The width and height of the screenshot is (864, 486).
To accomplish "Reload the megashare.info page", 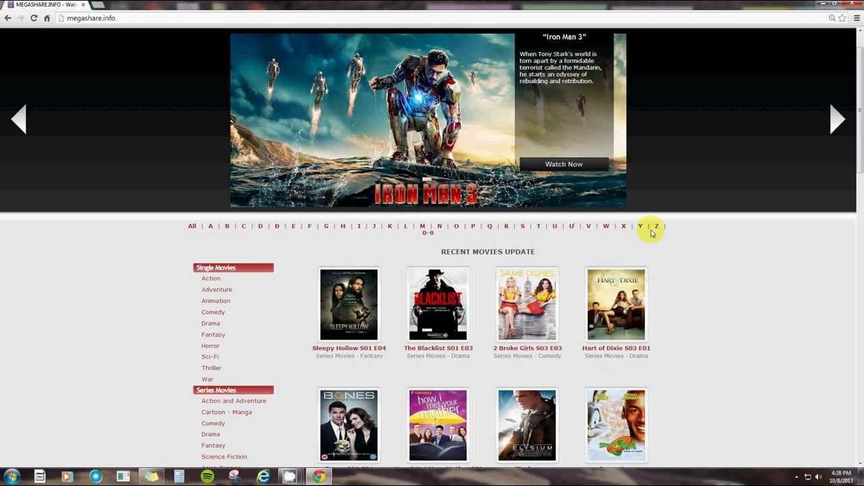I will pos(34,18).
